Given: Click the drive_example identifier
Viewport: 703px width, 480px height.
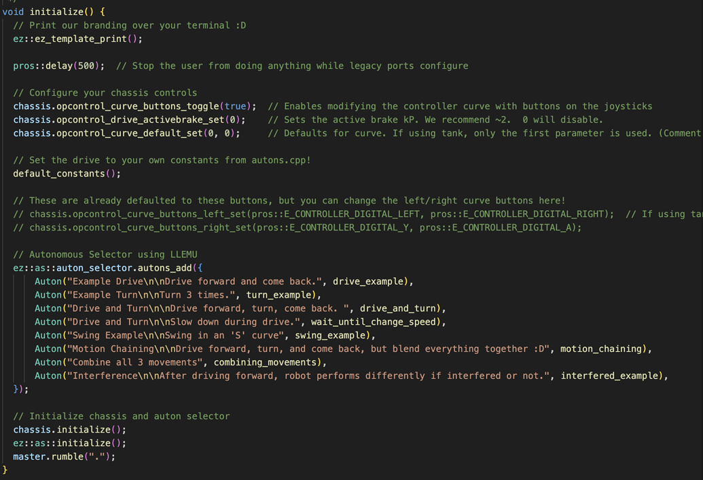Looking at the screenshot, I should point(369,281).
